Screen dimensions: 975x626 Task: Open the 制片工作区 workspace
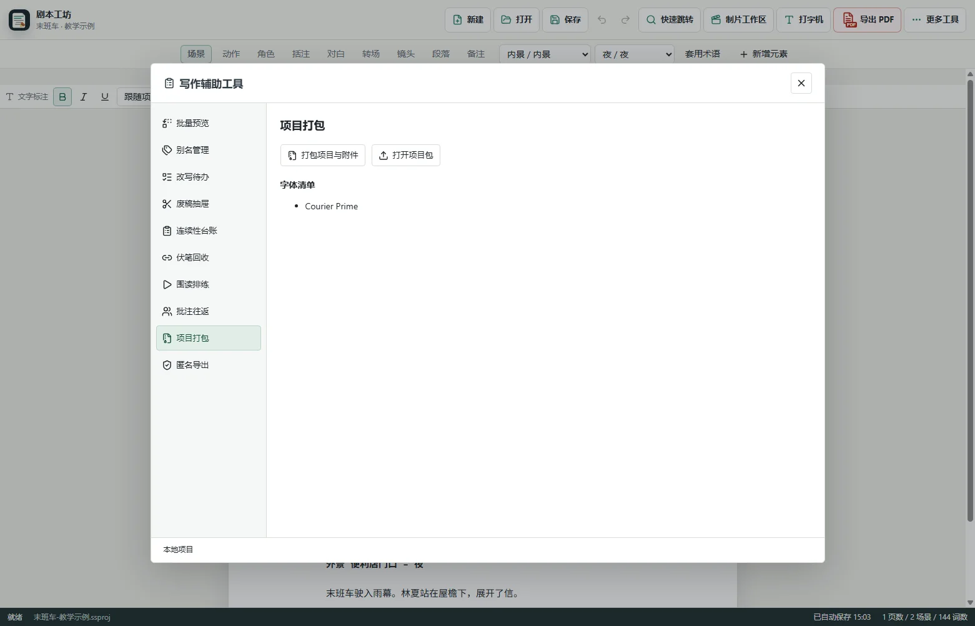coord(739,20)
